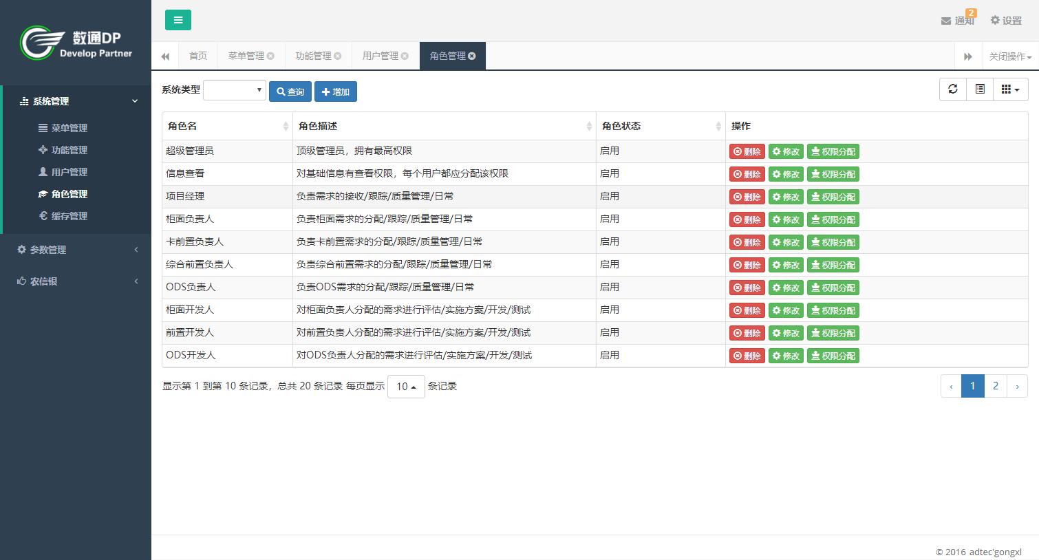The image size is (1039, 560).
Task: Toggle the table card view icon
Action: coord(980,89)
